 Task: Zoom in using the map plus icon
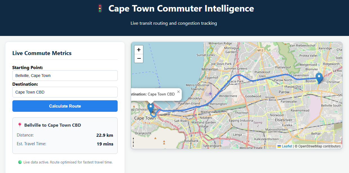click(x=138, y=49)
